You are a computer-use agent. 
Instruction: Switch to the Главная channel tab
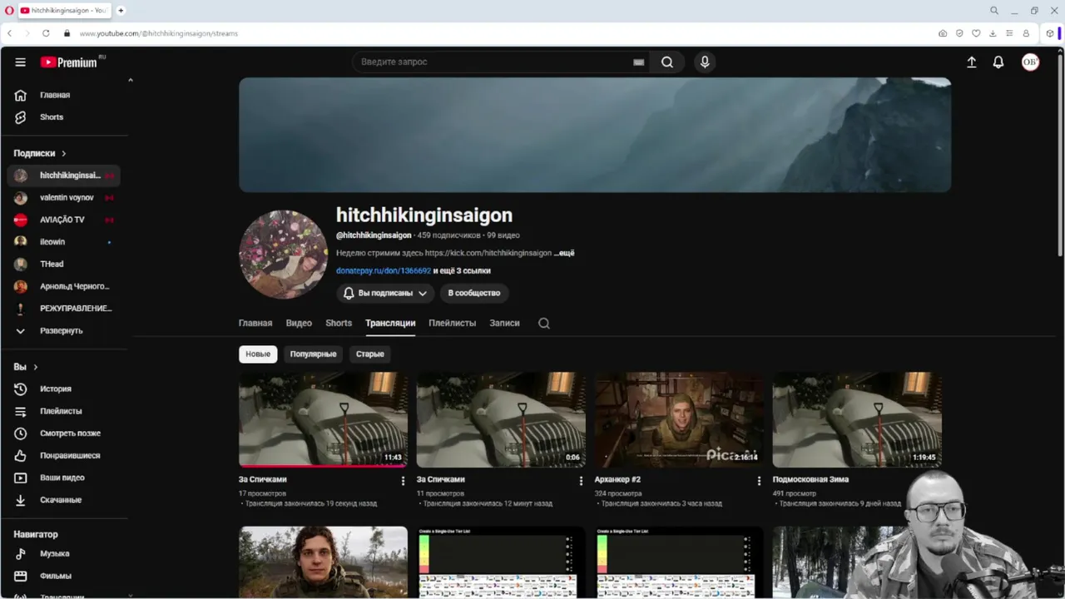tap(255, 323)
